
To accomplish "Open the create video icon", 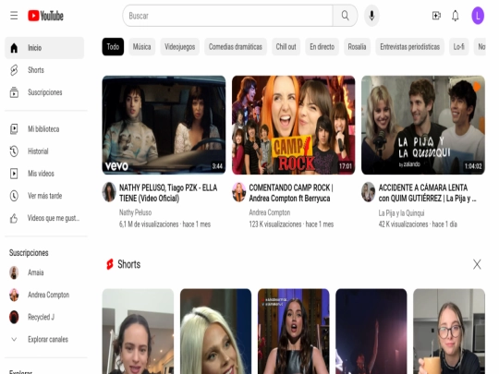I will [x=436, y=16].
